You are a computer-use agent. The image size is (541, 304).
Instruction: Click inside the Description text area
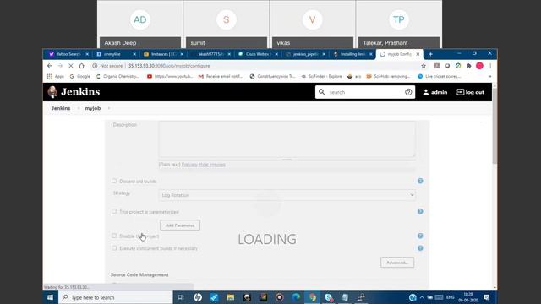287,139
